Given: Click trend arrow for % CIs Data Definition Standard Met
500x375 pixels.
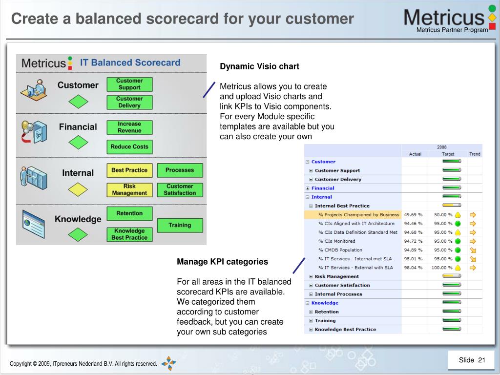Looking at the screenshot, I should click(x=473, y=232).
